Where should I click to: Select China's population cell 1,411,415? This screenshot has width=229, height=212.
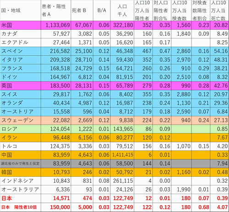click(x=122, y=155)
